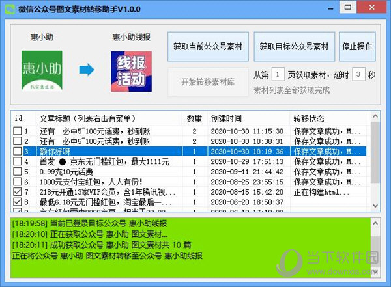Check the checkbox for row 2
391x287 pixels.
(17, 141)
